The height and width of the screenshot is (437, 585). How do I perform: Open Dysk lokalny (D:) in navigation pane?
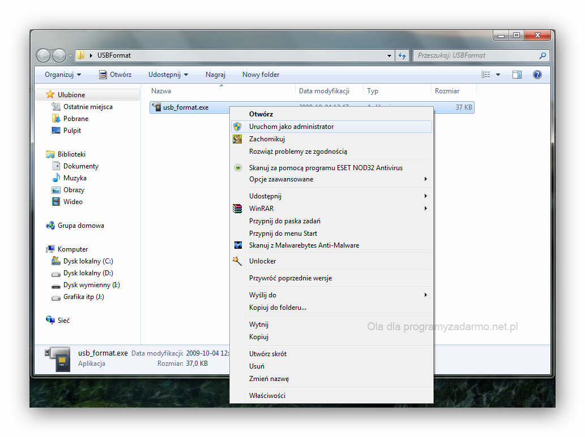[x=88, y=272]
